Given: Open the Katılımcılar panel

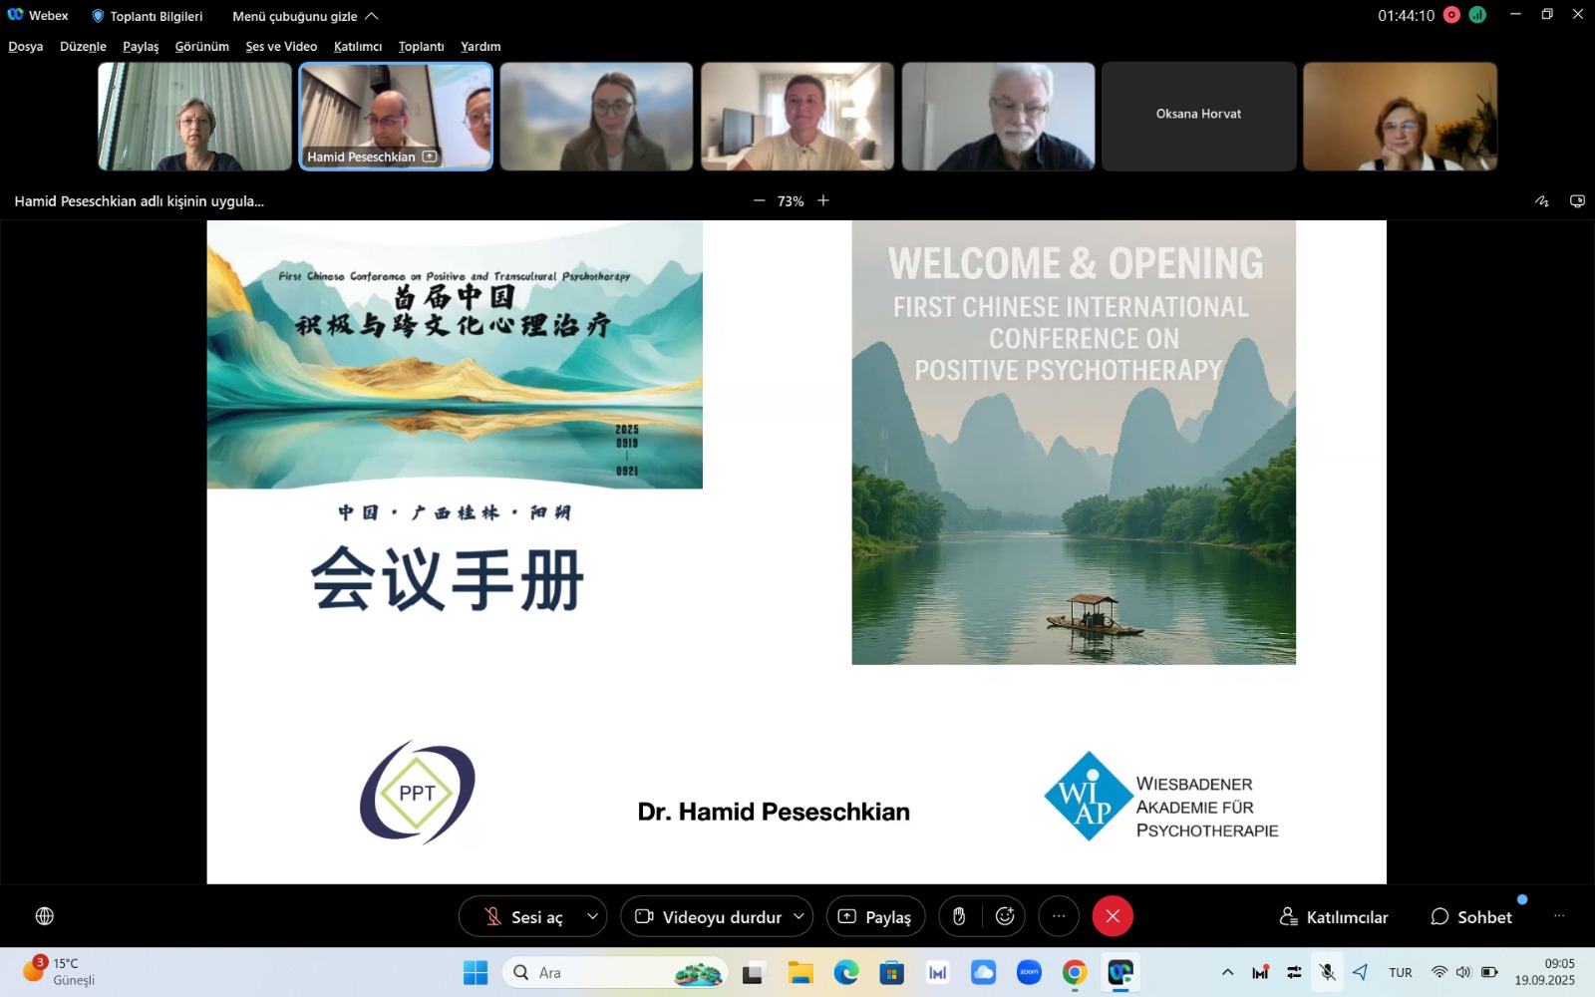Looking at the screenshot, I should click(1334, 916).
